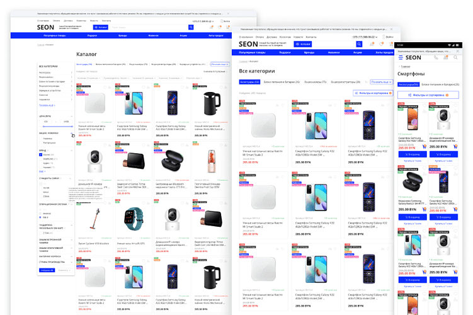The width and height of the screenshot is (473, 315).
Task: Open the hamburger menu in mobile view
Action: [400, 57]
